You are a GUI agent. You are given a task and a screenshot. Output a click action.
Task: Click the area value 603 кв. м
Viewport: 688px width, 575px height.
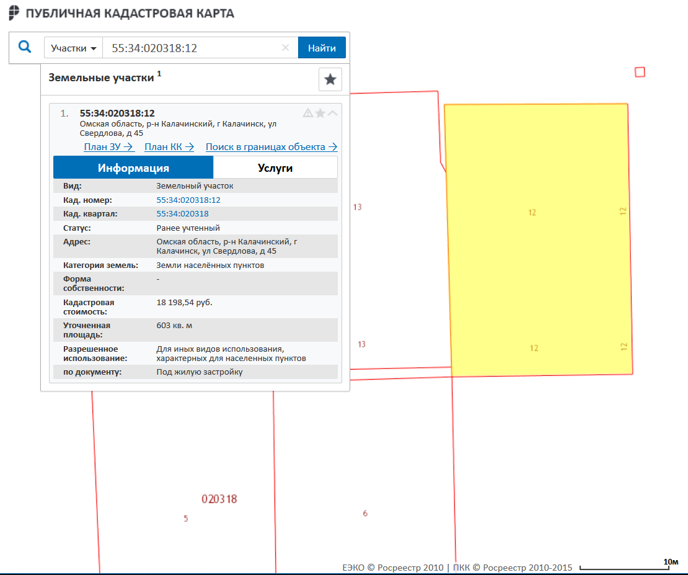pyautogui.click(x=174, y=326)
